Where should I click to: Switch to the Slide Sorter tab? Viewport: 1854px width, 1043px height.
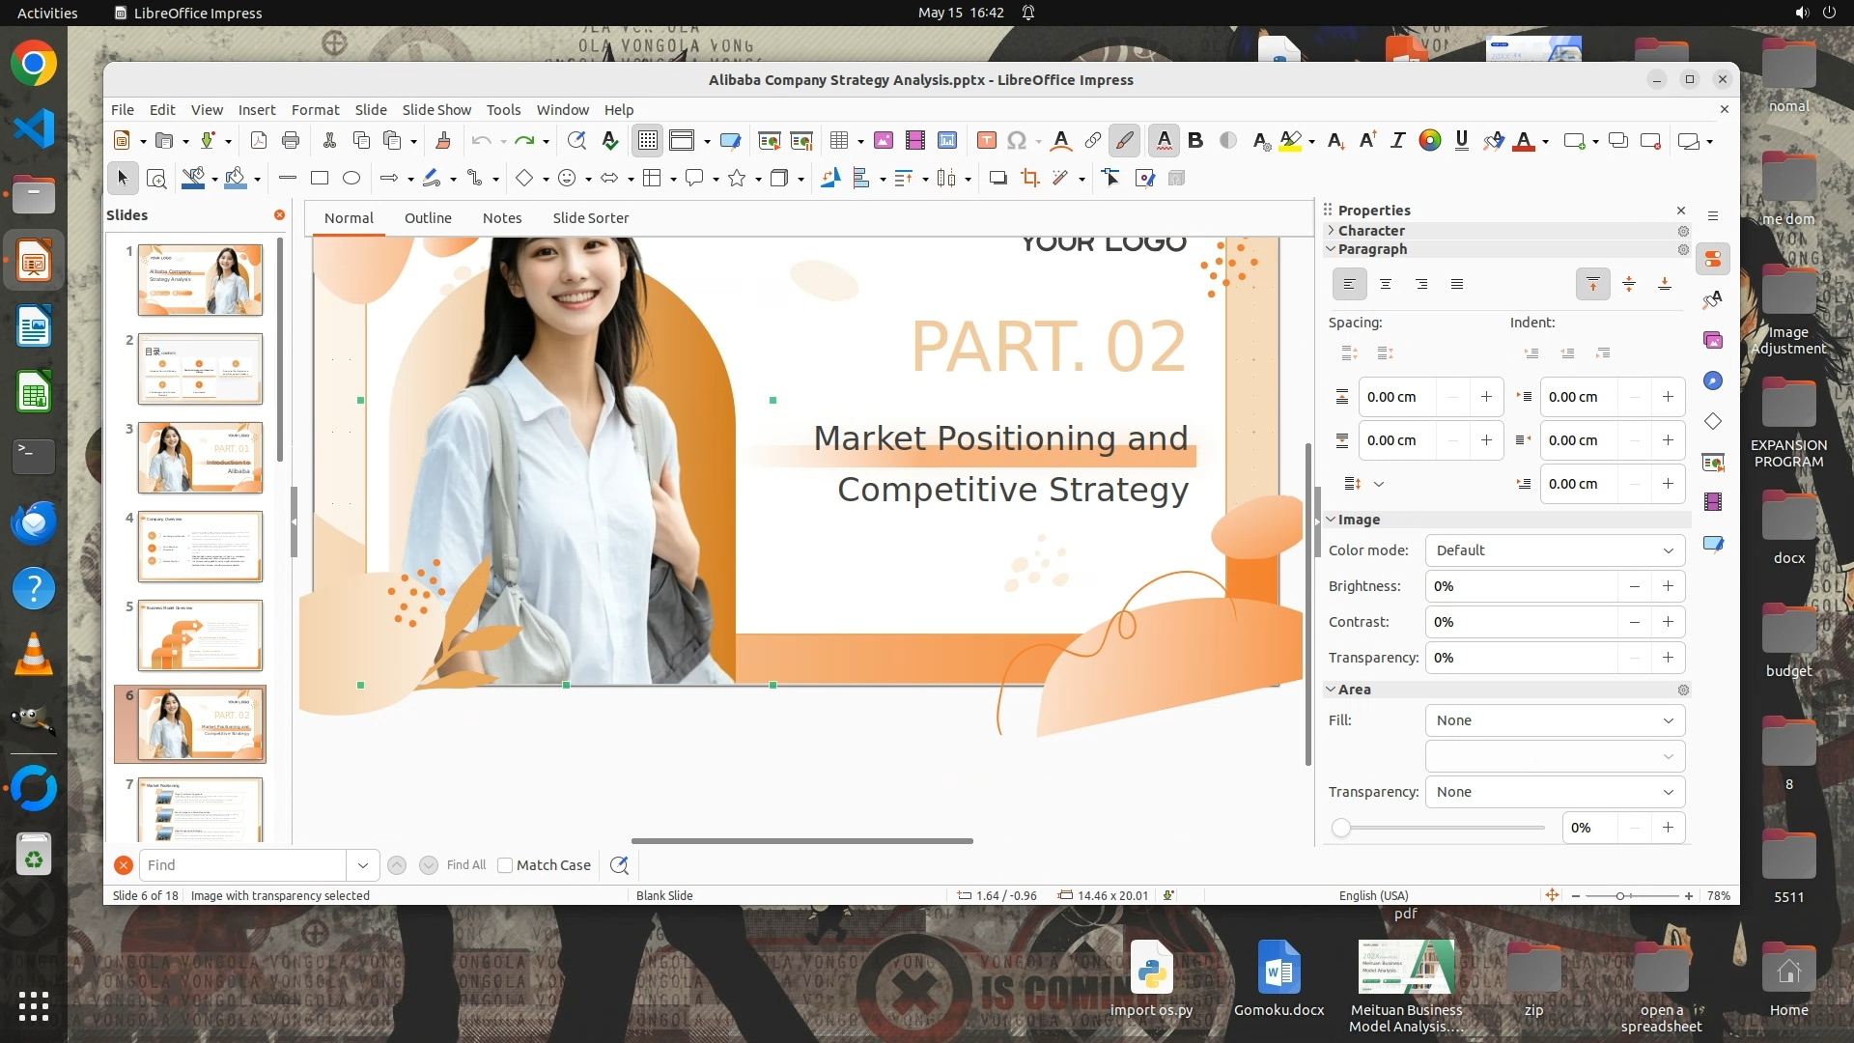(x=590, y=218)
